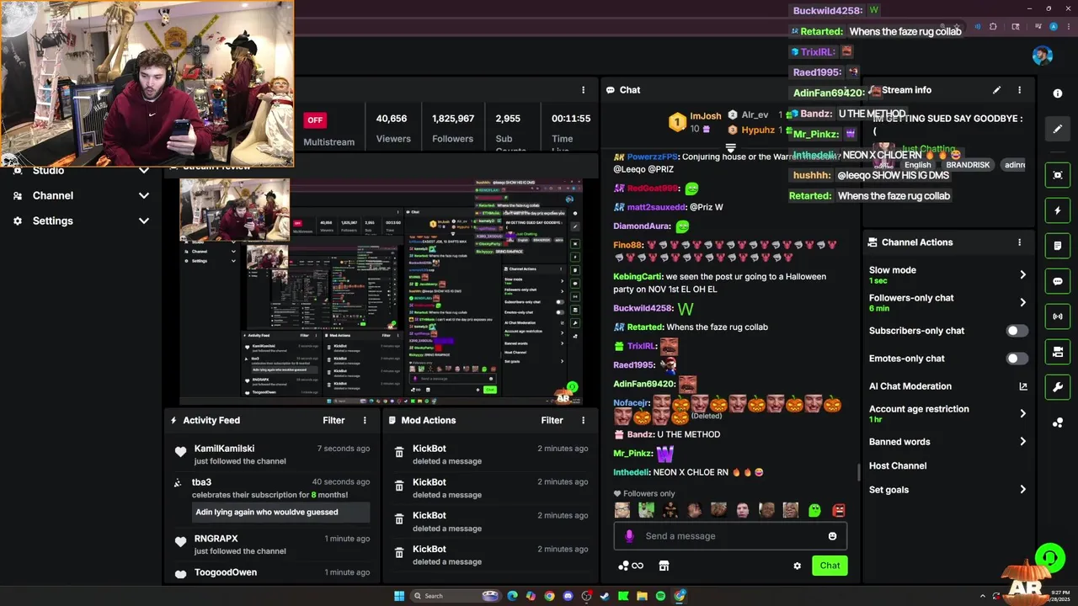The width and height of the screenshot is (1078, 606).
Task: Click the English language tag
Action: tap(917, 165)
